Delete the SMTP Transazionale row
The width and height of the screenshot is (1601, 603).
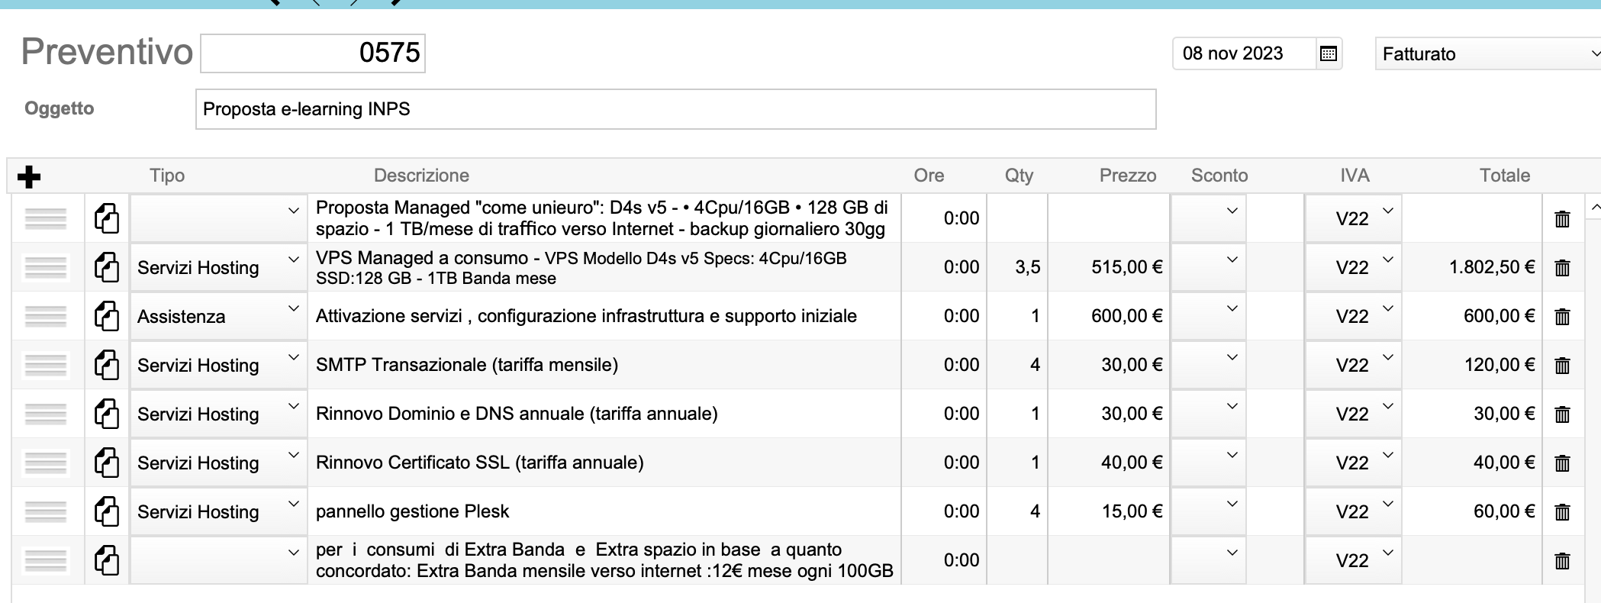pos(1561,366)
